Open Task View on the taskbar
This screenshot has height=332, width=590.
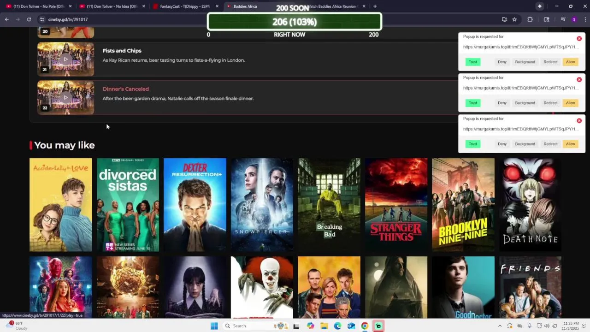coord(296,326)
